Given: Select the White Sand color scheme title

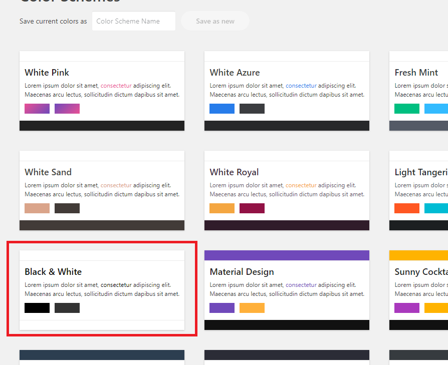Looking at the screenshot, I should click(x=48, y=172).
